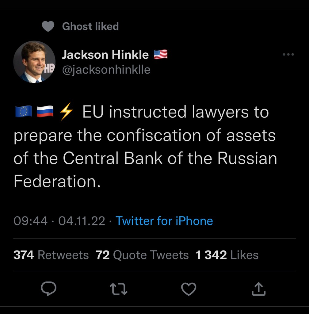Click the US flag next to name
The image size is (309, 314).
[161, 55]
